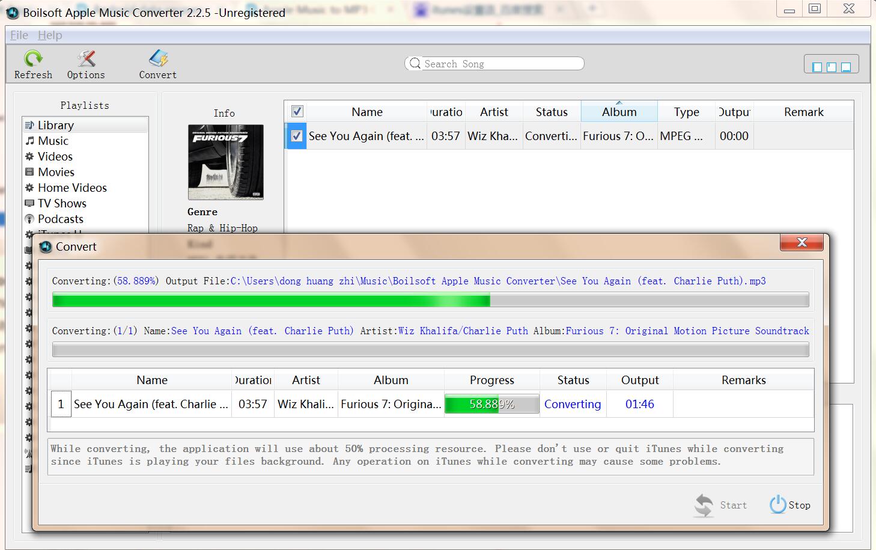Open the File menu
Viewport: 876px width, 550px height.
(19, 35)
